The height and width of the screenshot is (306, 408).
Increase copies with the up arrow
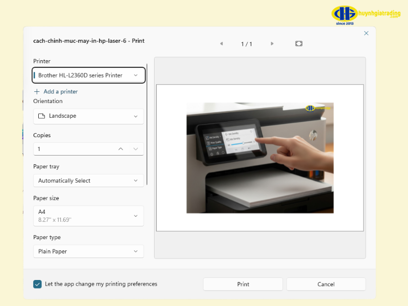pyautogui.click(x=121, y=149)
